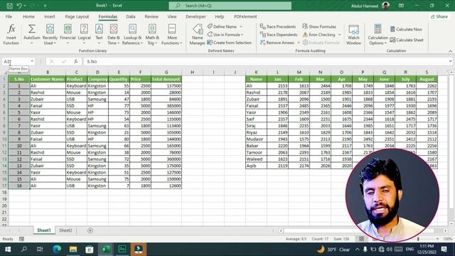The image size is (455, 256).
Task: Select column header G
Action: [166, 72]
